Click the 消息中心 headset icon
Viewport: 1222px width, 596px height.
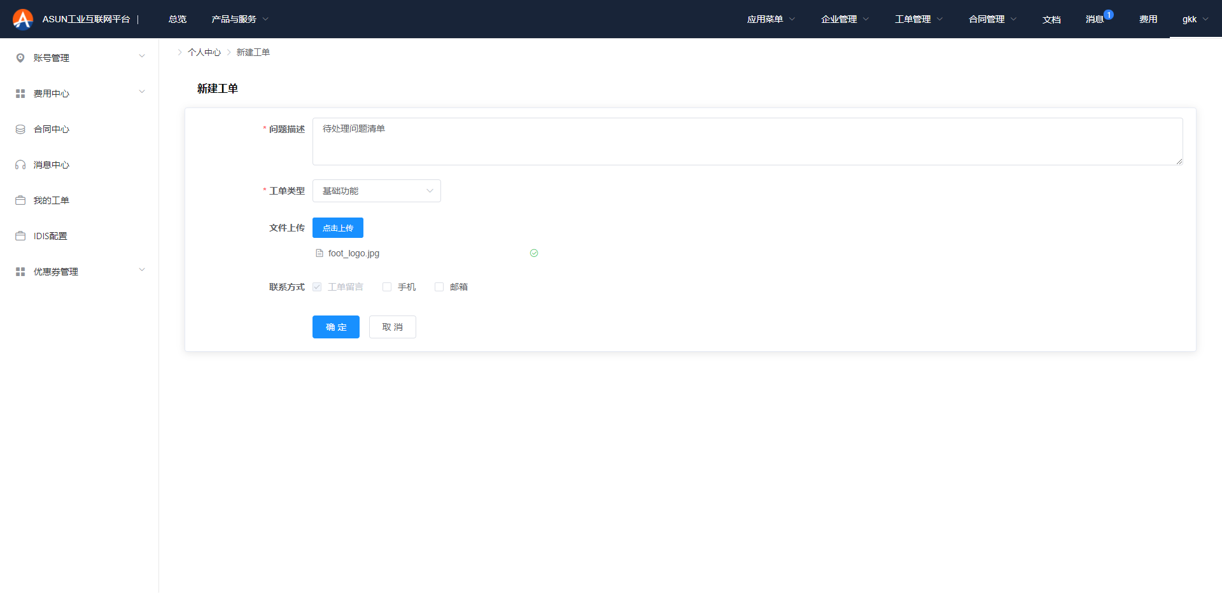click(x=20, y=165)
